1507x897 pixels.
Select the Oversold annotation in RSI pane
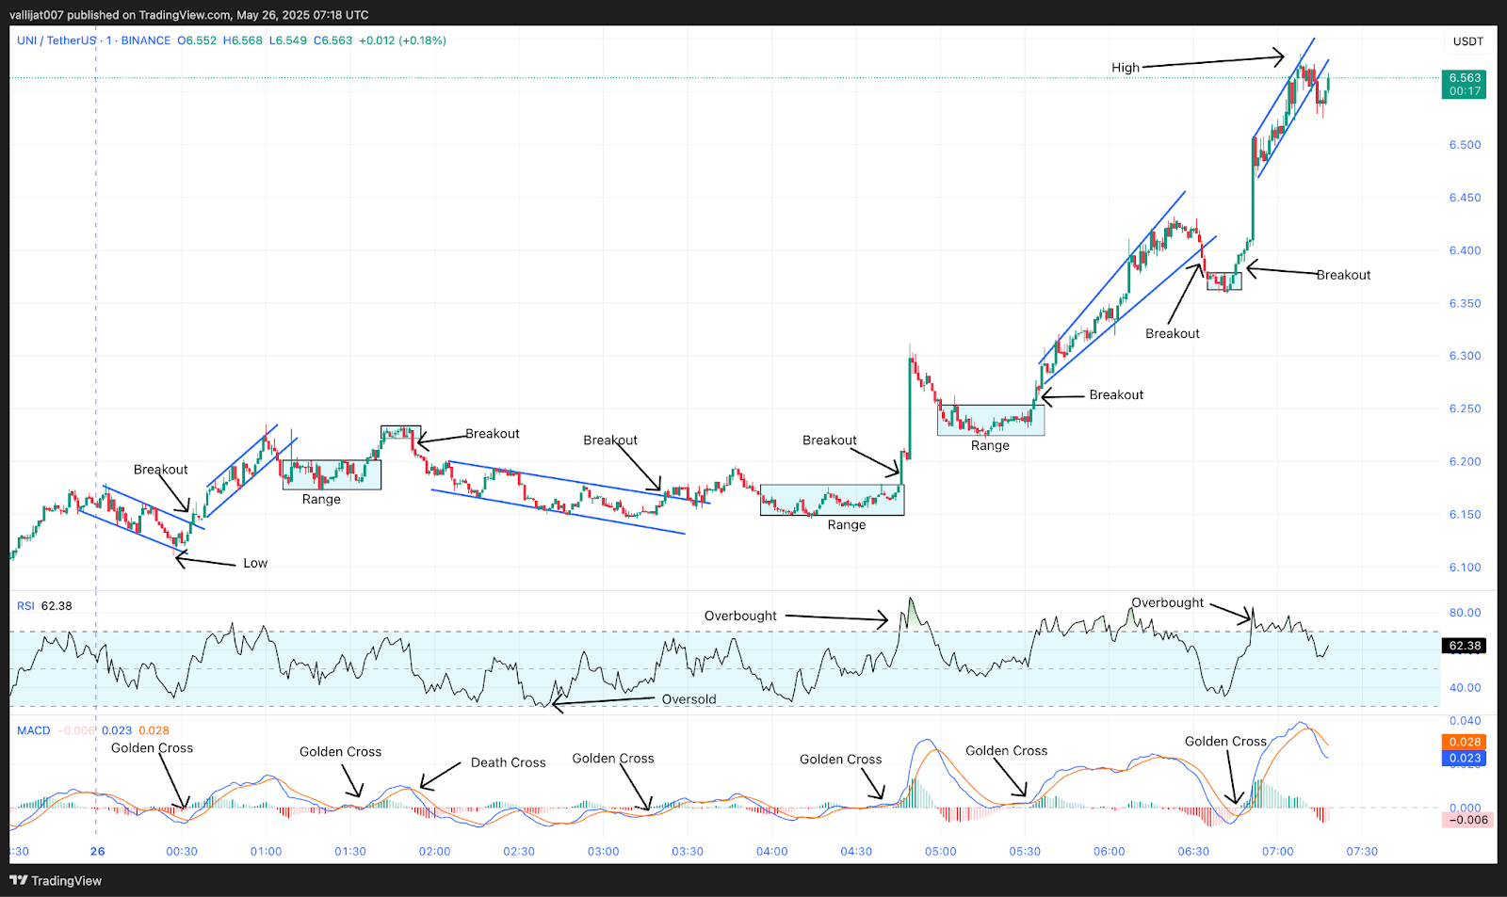pos(689,699)
